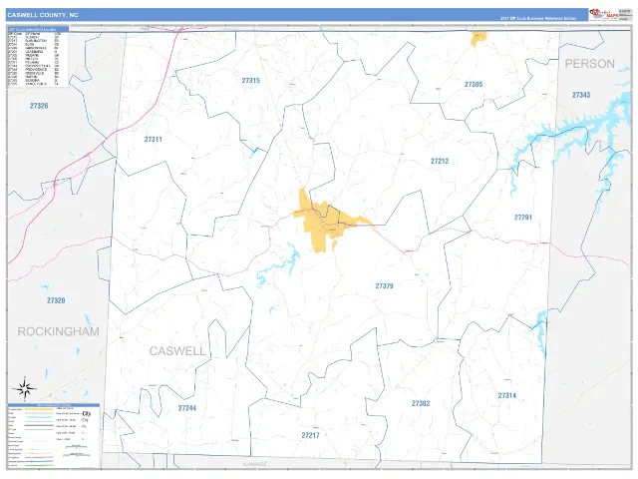Screen dimensions: 638x479
Task: Select ZIP code label 27305
Action: pos(474,84)
